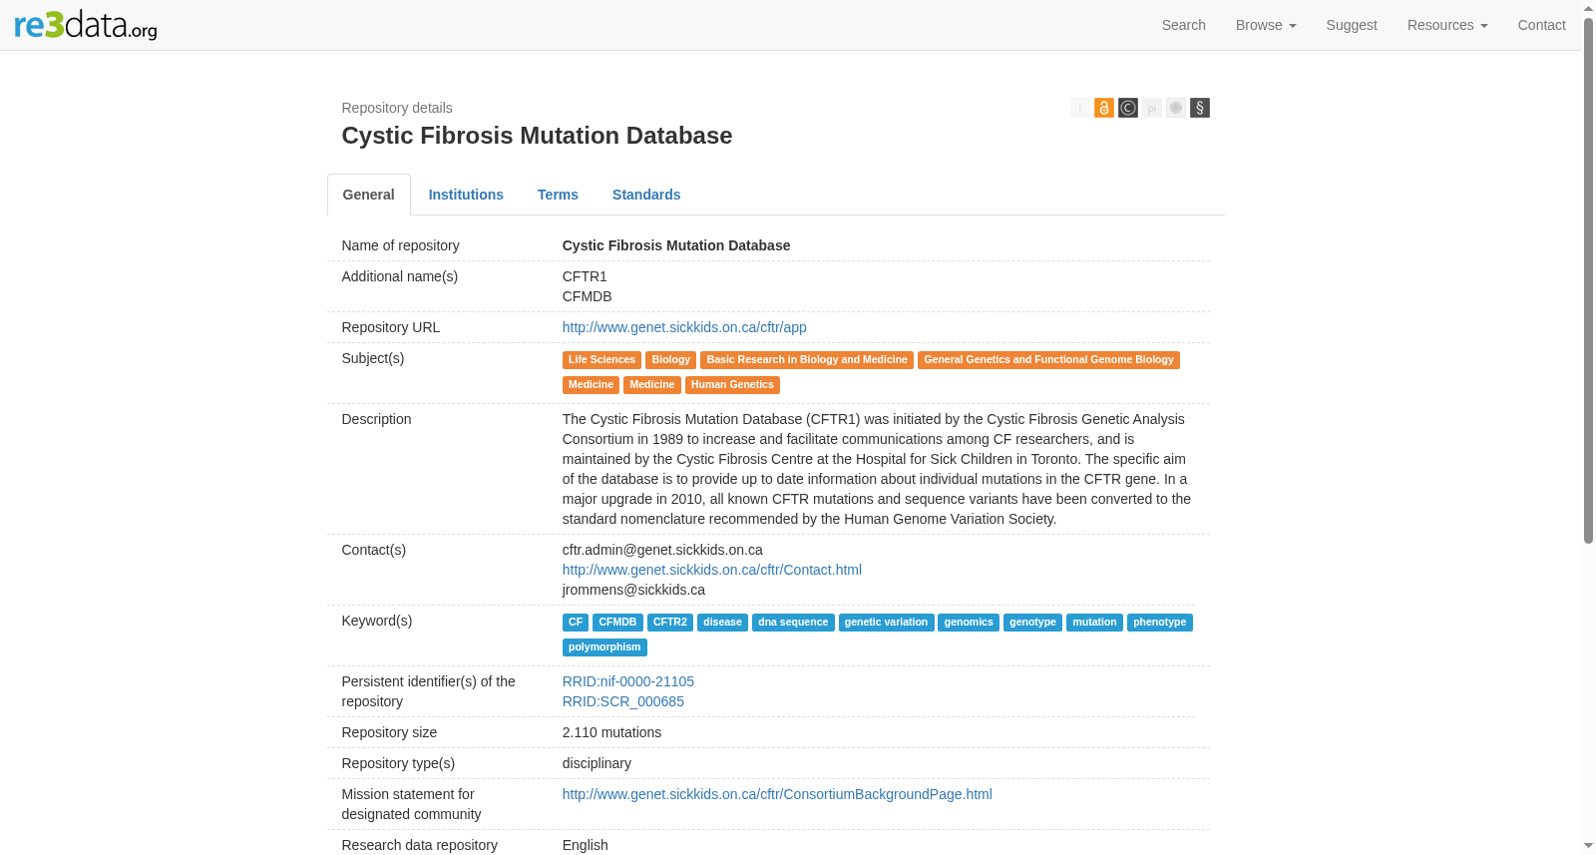The width and height of the screenshot is (1596, 855).
Task: Open RRID:nif-0000-21105 identifier link
Action: coord(627,681)
